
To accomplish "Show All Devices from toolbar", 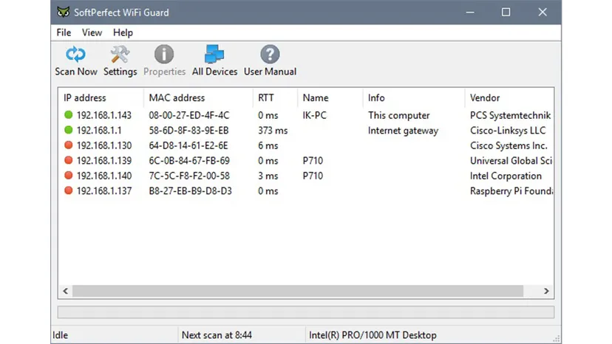I will point(214,61).
